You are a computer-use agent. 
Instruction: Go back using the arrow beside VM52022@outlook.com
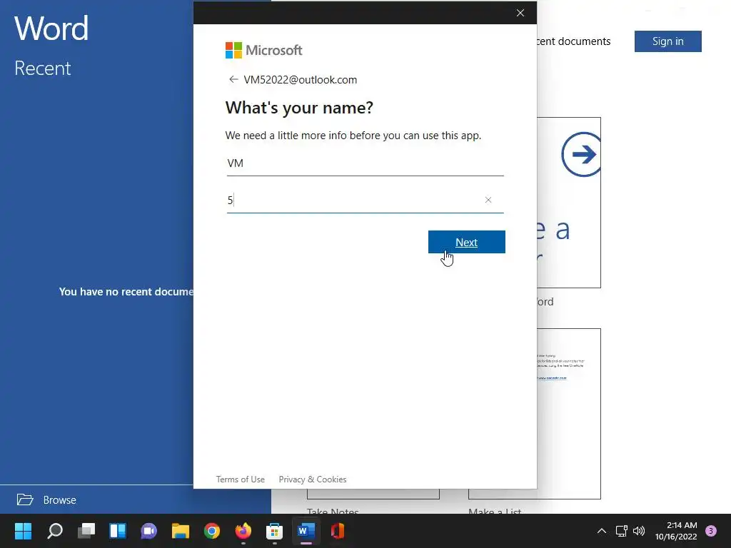233,80
